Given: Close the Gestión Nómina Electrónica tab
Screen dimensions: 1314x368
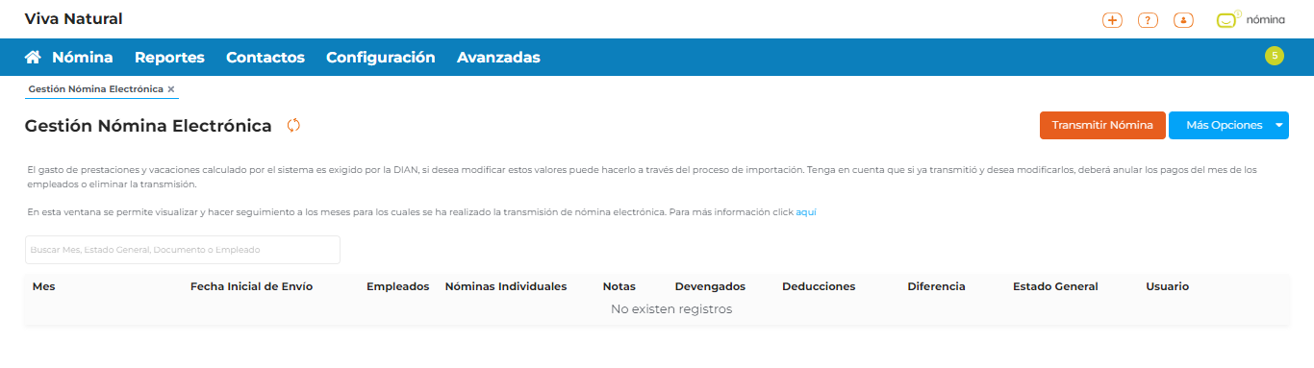Looking at the screenshot, I should [171, 88].
